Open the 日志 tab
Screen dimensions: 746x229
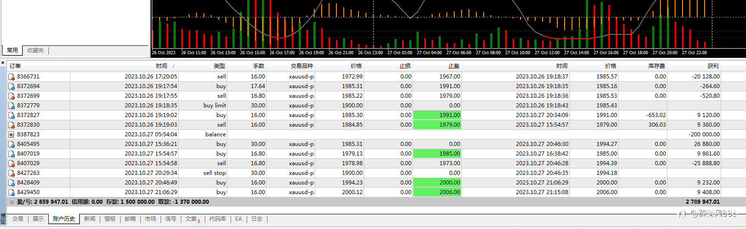(x=257, y=219)
